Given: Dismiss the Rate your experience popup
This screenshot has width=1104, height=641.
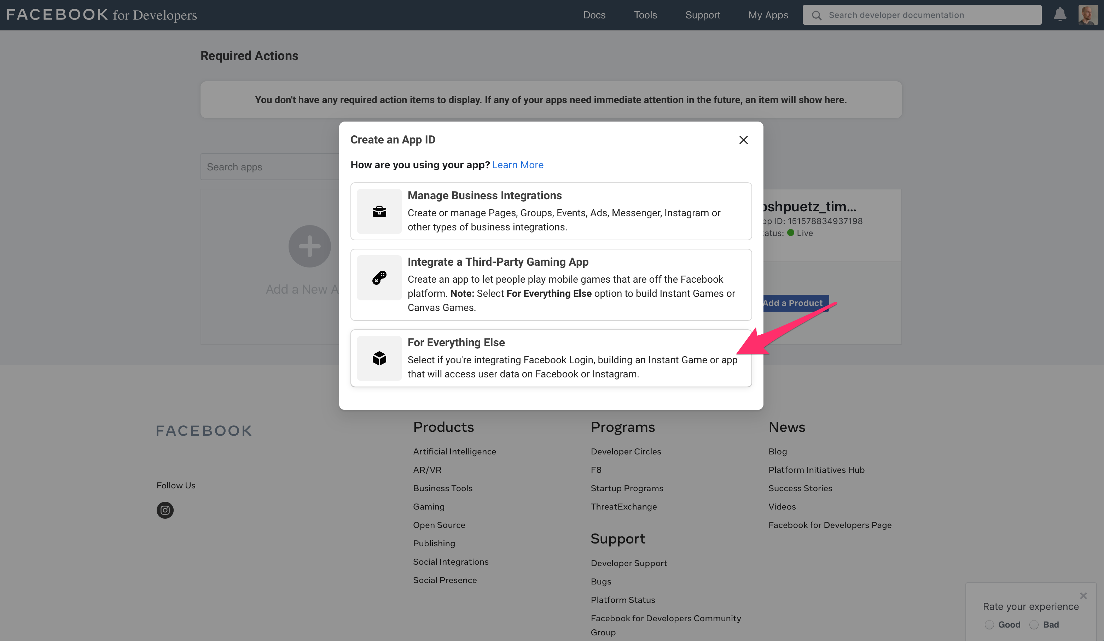Looking at the screenshot, I should pos(1083,595).
